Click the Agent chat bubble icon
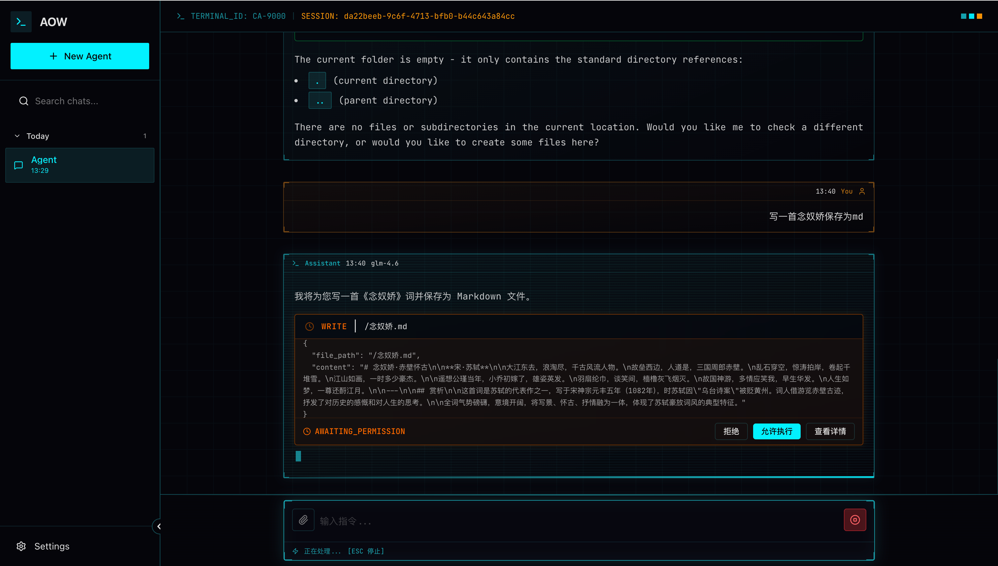This screenshot has width=998, height=566. click(x=18, y=165)
